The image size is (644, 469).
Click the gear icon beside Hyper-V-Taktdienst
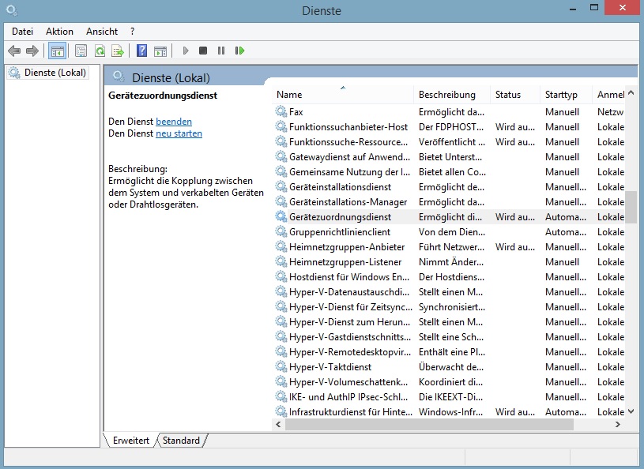pyautogui.click(x=281, y=367)
